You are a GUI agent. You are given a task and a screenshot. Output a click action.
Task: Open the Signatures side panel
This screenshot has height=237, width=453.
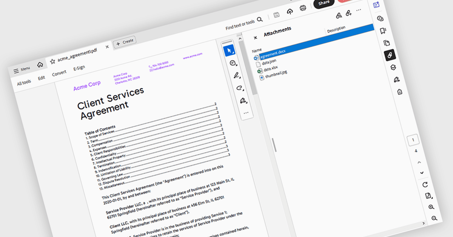396,79
